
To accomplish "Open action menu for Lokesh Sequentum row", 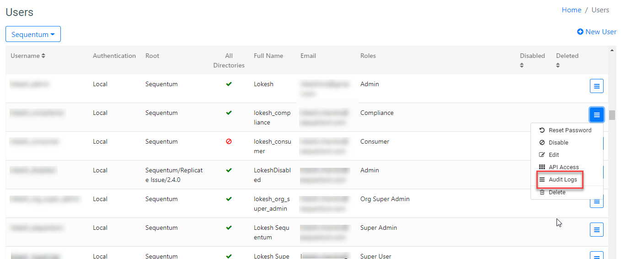I will pos(596,230).
